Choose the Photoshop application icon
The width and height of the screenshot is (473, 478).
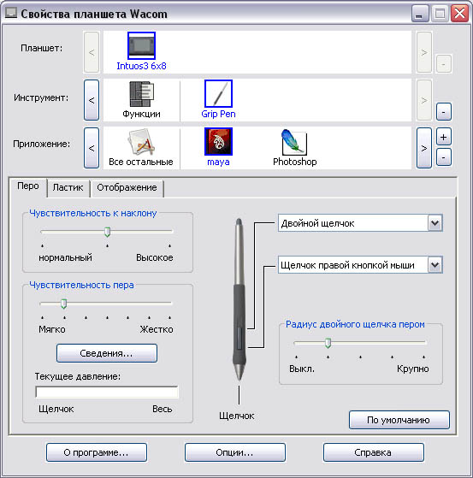(x=294, y=142)
